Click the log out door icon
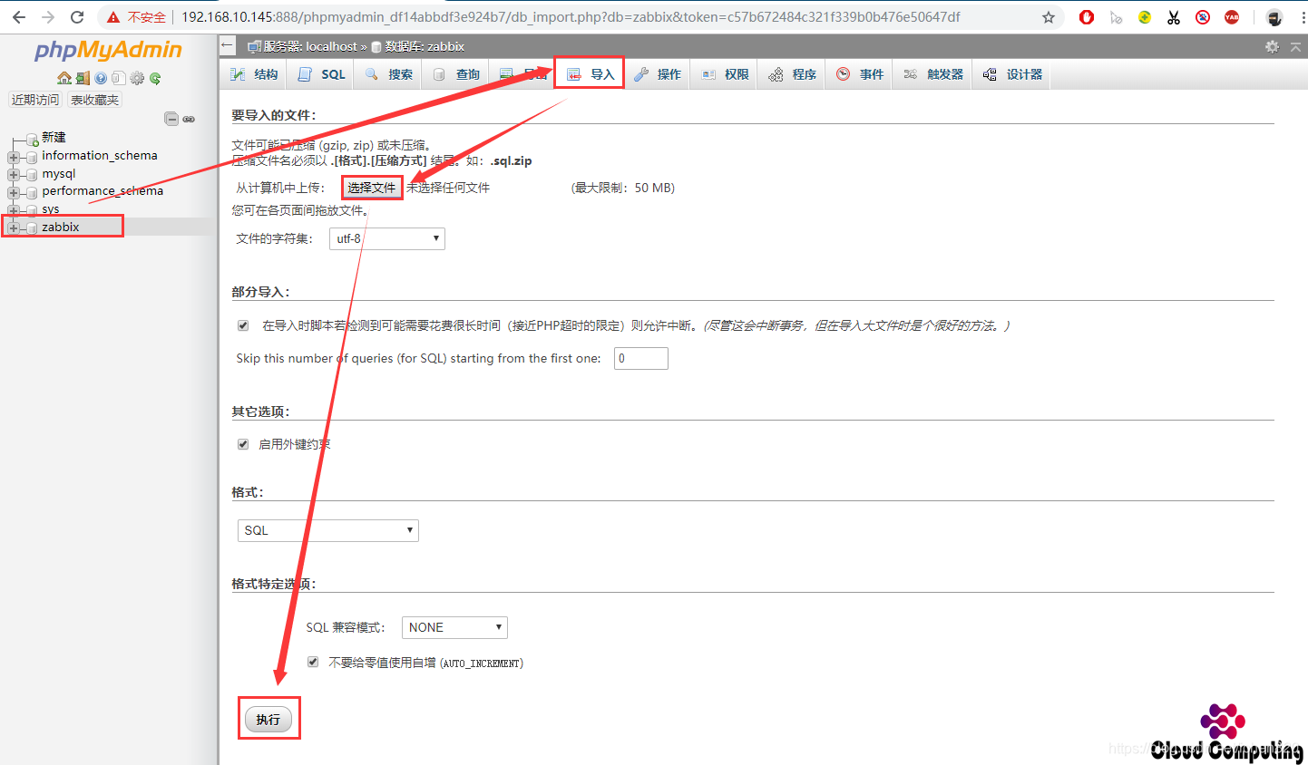The width and height of the screenshot is (1308, 765). point(83,78)
